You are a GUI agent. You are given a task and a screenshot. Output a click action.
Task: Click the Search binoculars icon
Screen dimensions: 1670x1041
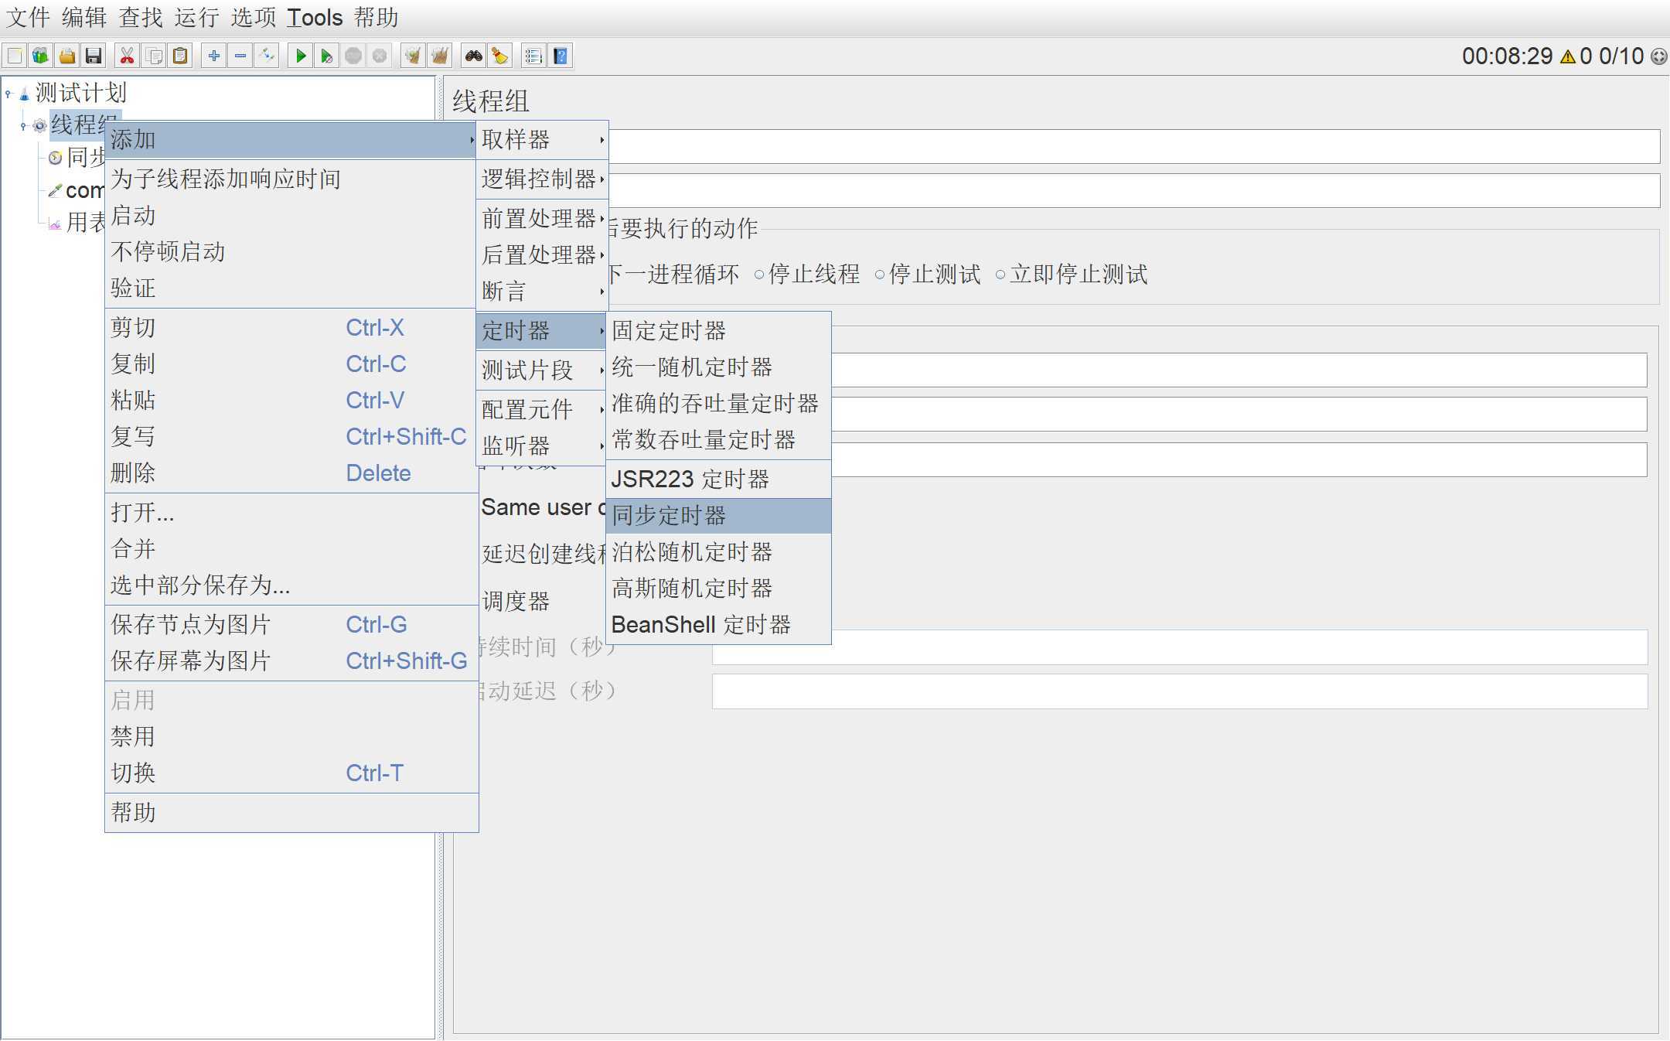(x=473, y=56)
